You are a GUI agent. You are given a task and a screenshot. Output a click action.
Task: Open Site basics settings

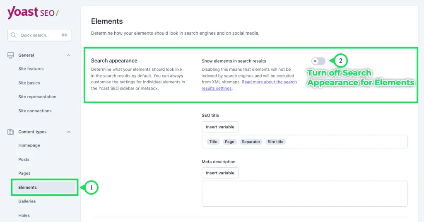(29, 83)
